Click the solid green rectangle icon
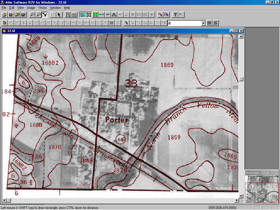The height and width of the screenshot is (210, 280). point(95,15)
